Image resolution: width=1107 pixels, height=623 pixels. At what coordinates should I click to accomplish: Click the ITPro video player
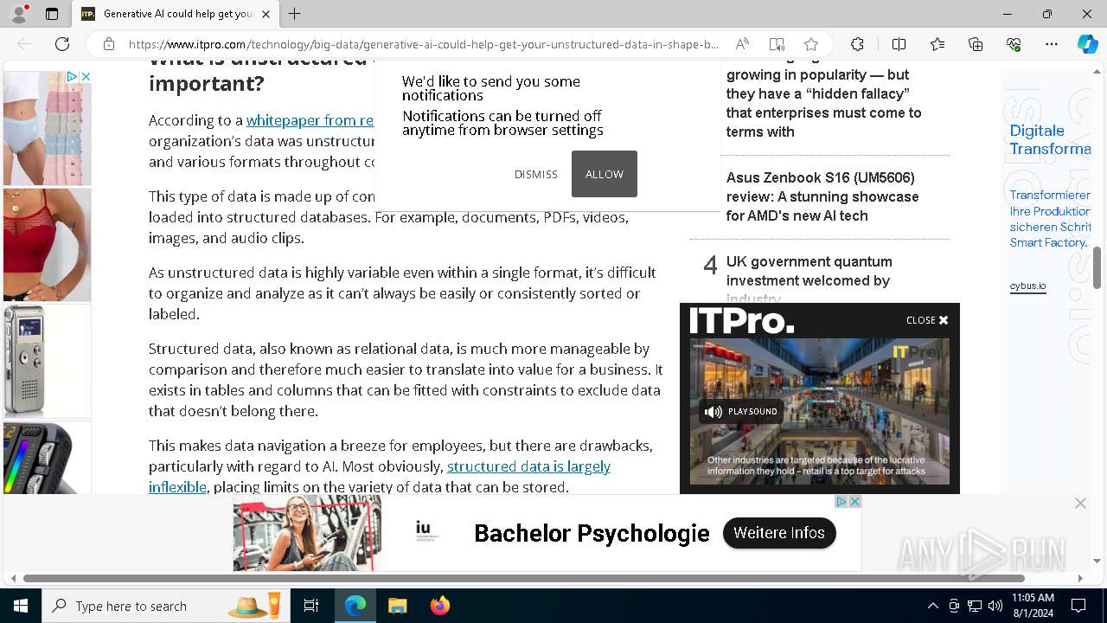tap(820, 412)
